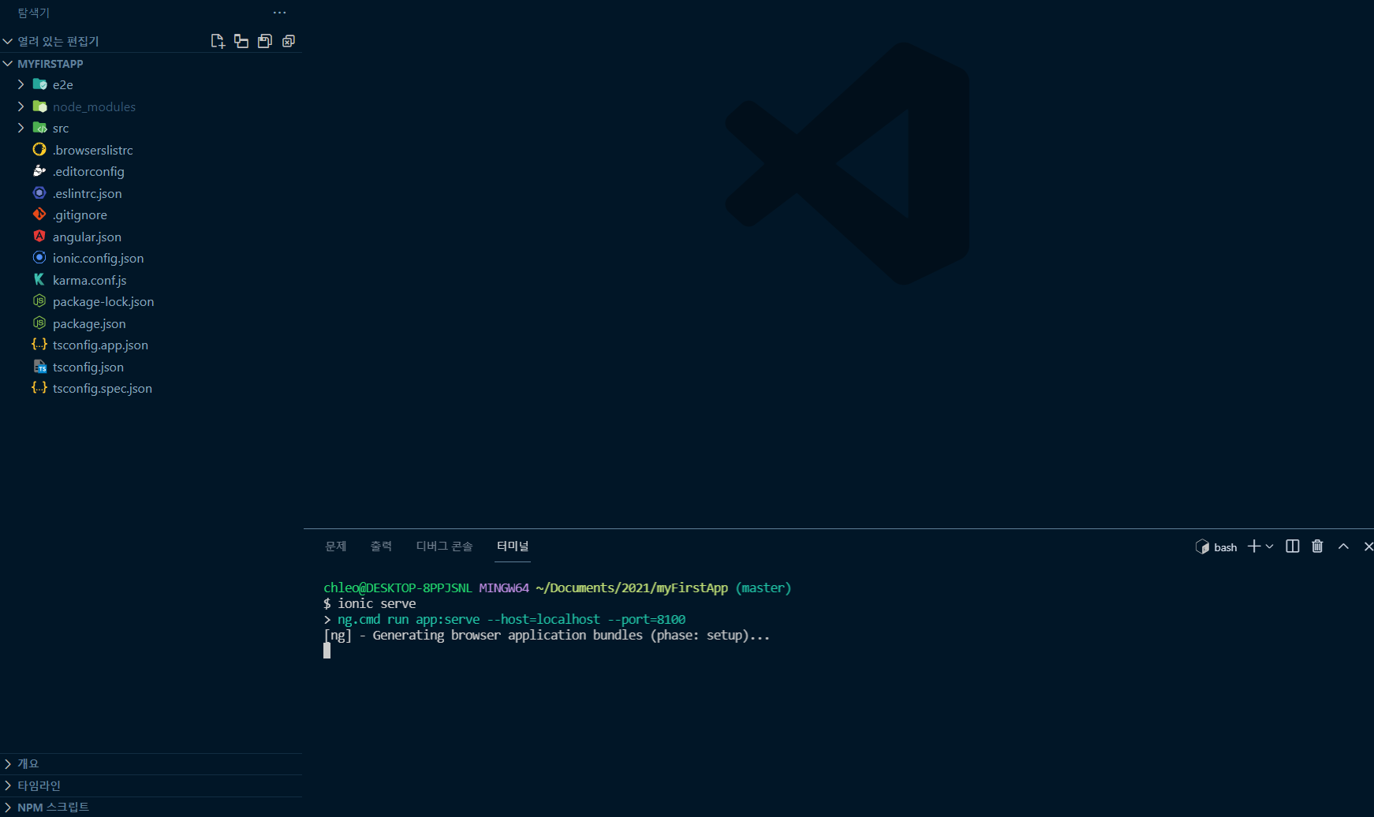Select the 터미널 terminal tab

(513, 547)
